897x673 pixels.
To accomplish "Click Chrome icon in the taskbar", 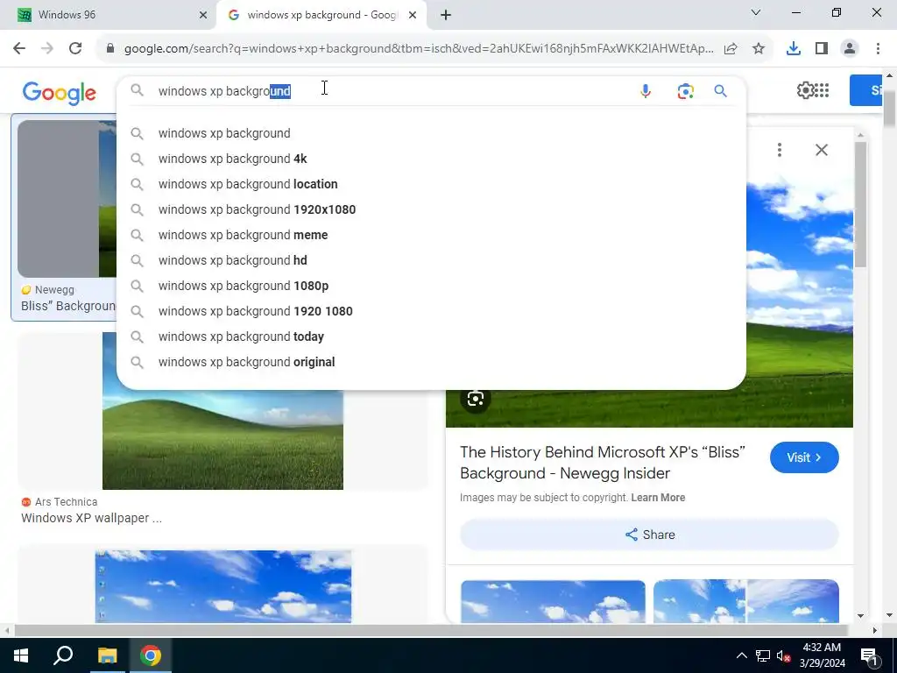I will tap(151, 655).
